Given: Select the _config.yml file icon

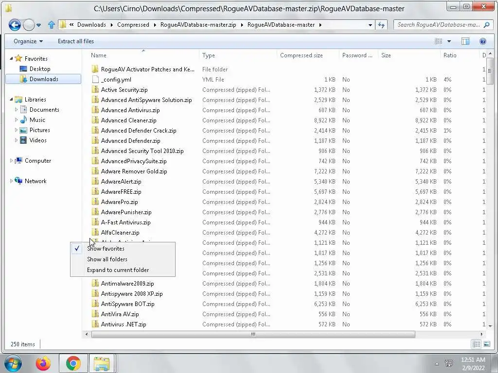Looking at the screenshot, I should click(95, 79).
